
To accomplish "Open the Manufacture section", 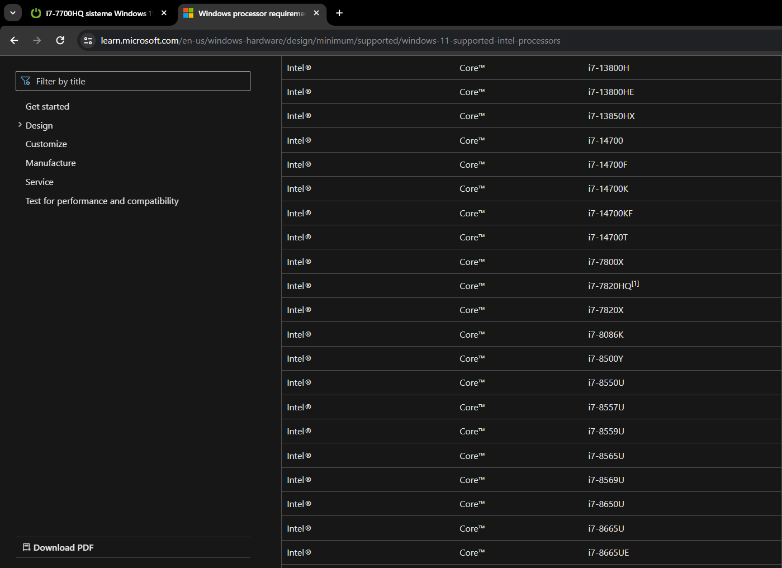I will (51, 163).
